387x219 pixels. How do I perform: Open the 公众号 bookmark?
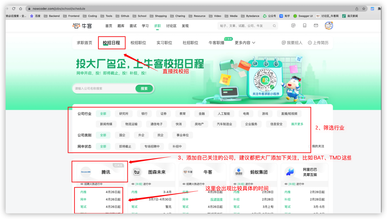(269, 16)
